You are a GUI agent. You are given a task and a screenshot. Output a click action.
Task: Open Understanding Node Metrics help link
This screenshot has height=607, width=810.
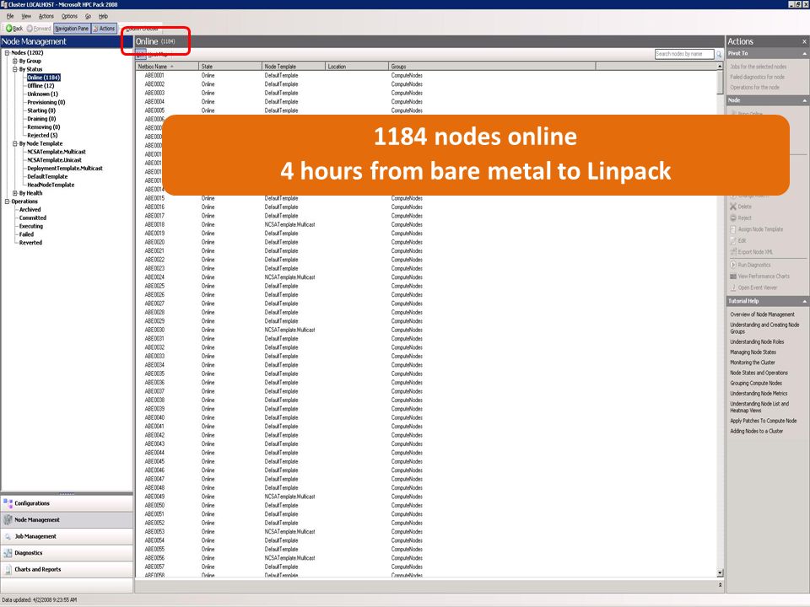pyautogui.click(x=759, y=394)
